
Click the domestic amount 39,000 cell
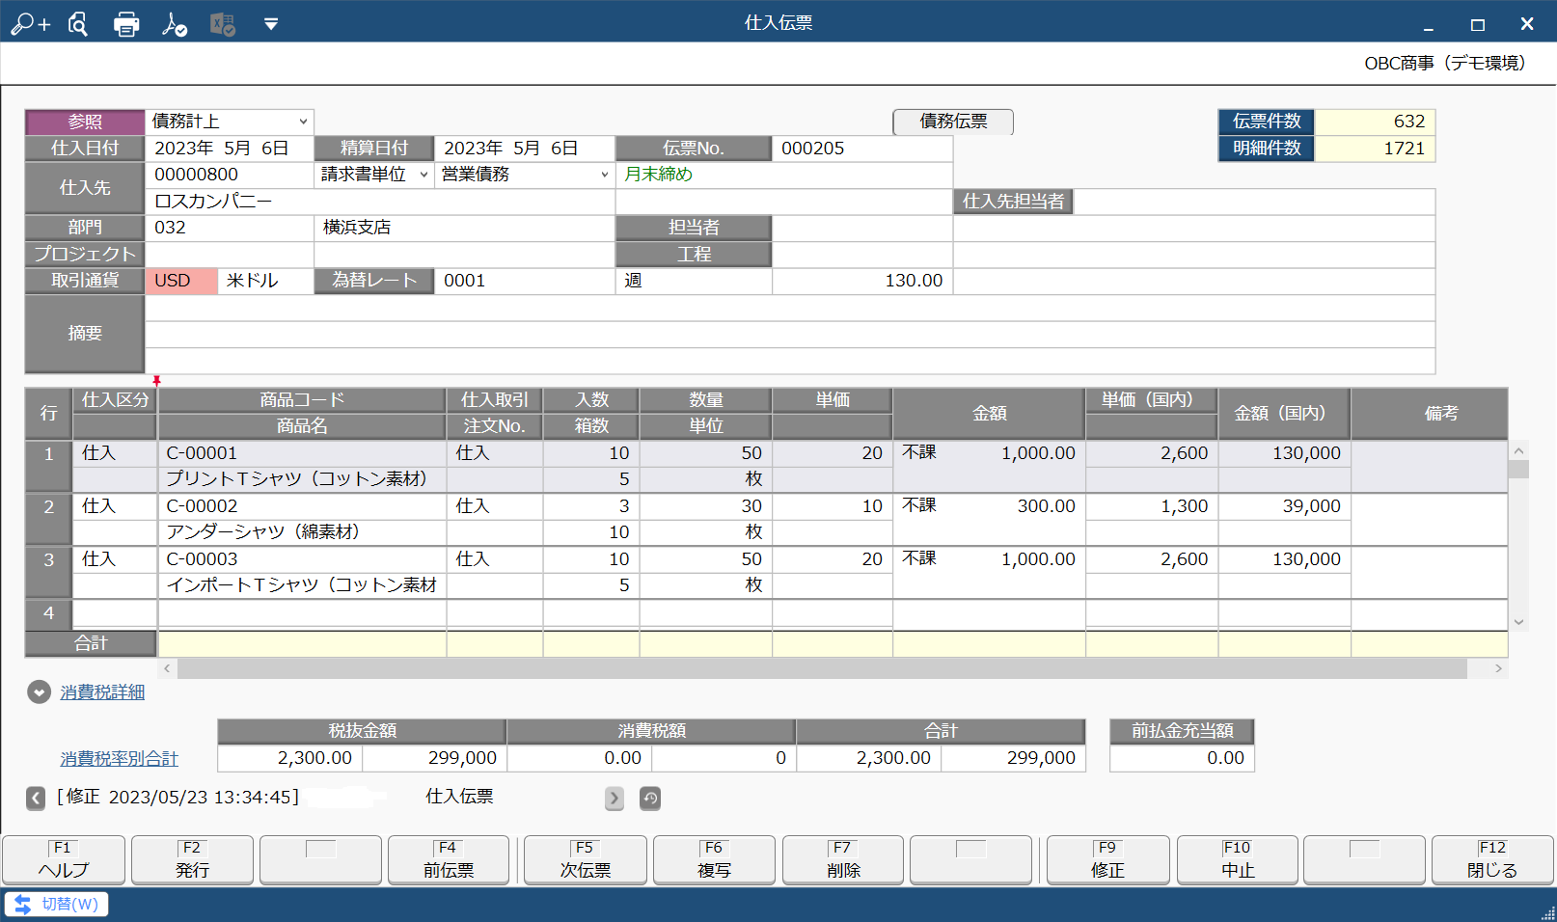point(1284,506)
